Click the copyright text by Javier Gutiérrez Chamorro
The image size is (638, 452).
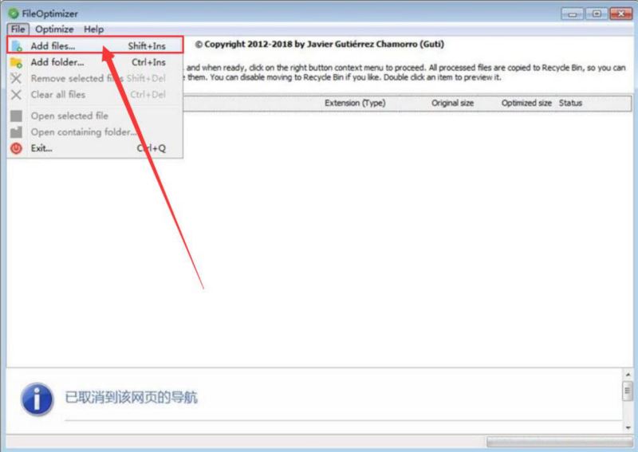[x=320, y=45]
